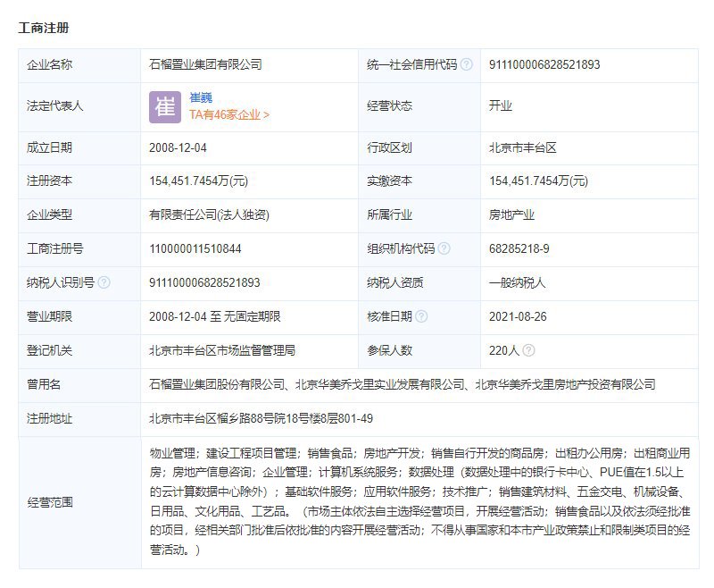Open the help icon beside 核准日期
The image size is (714, 588).
421,316
